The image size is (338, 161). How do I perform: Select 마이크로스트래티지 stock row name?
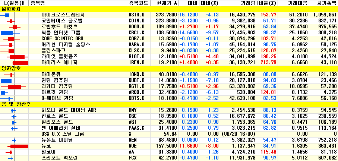click(x=63, y=15)
